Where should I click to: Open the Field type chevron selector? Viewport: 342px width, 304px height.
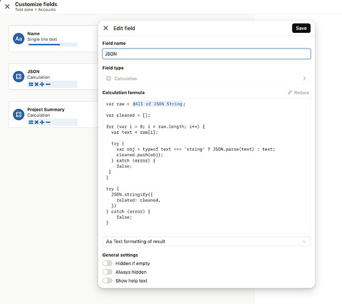coord(304,78)
